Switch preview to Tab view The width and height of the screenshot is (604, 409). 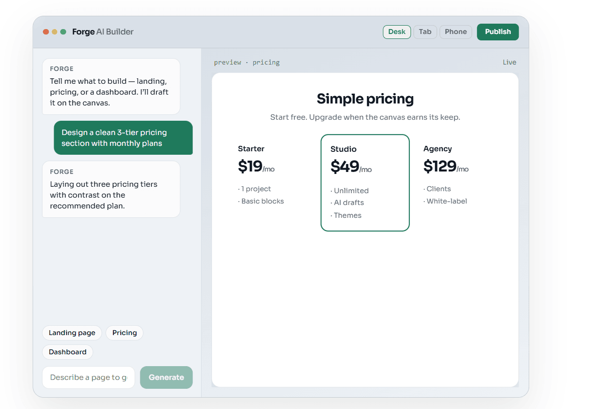tap(425, 32)
